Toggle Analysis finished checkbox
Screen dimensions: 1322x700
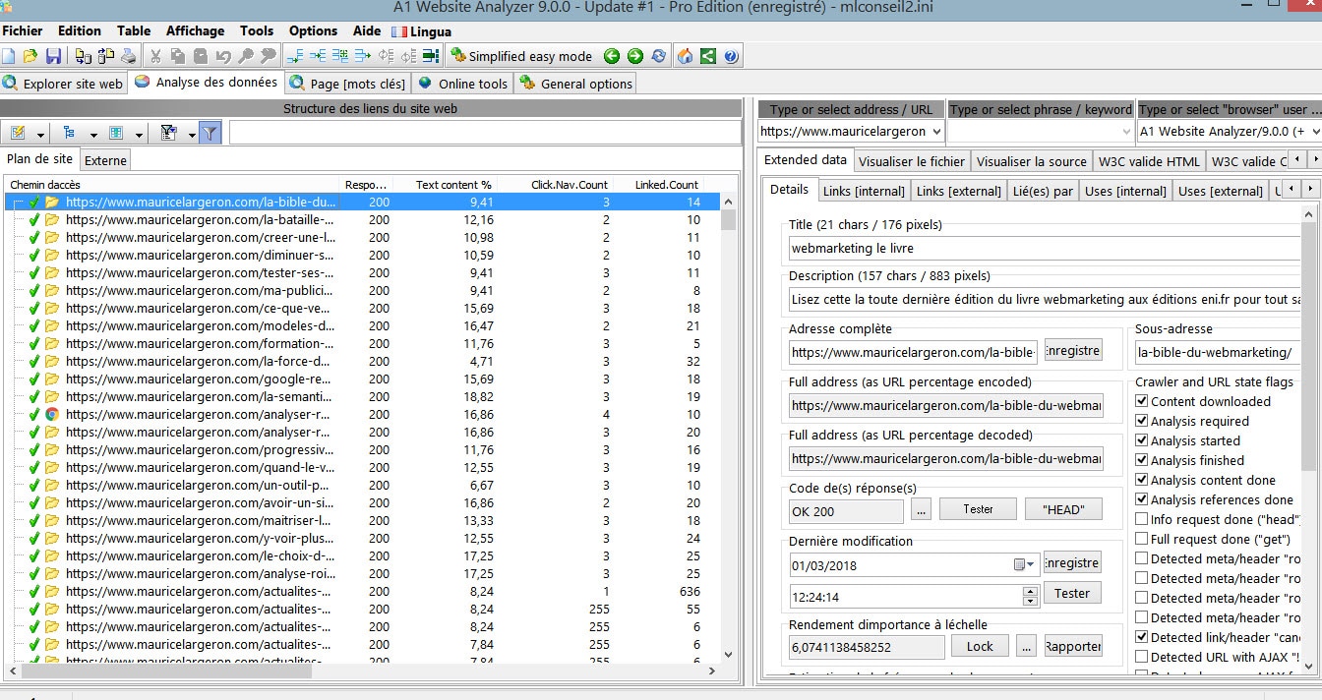coord(1141,460)
